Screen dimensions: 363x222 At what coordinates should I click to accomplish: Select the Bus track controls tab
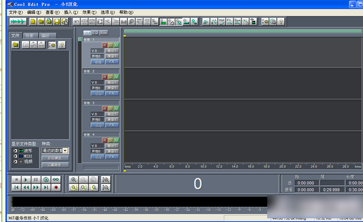click(x=104, y=33)
